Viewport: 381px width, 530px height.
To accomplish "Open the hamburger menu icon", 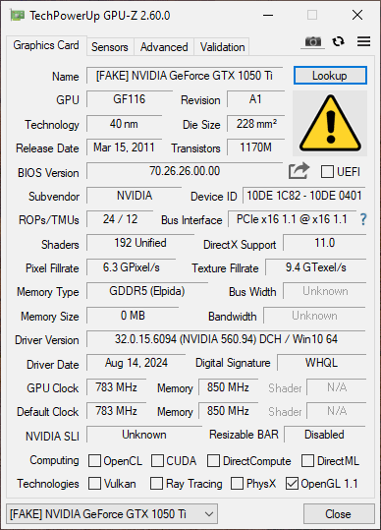I will [363, 41].
